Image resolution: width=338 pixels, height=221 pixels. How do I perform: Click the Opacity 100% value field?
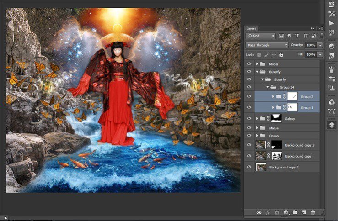point(311,45)
